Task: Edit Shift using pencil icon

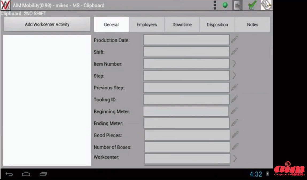Action: point(234,52)
